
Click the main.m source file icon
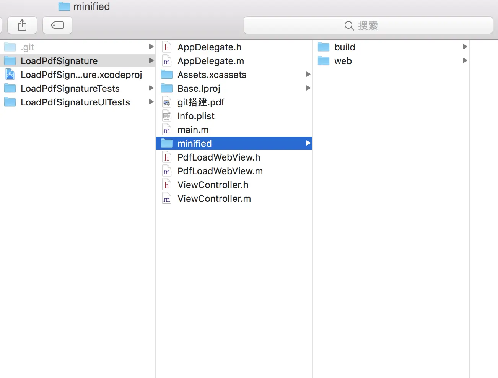coord(167,130)
